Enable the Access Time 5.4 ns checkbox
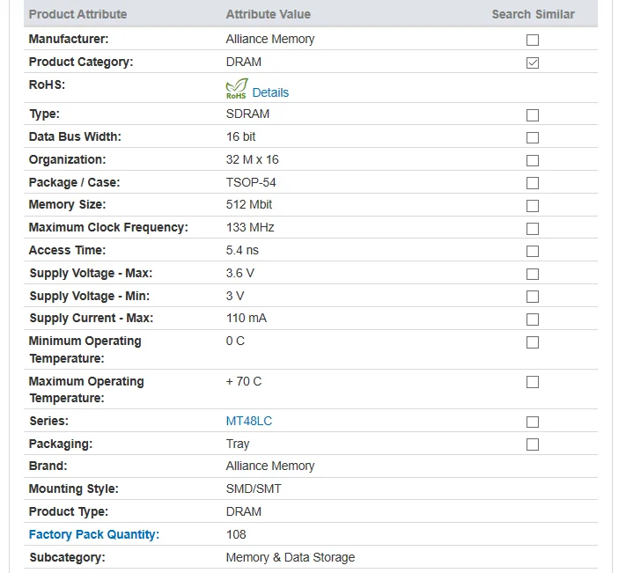The width and height of the screenshot is (626, 573). [x=532, y=251]
